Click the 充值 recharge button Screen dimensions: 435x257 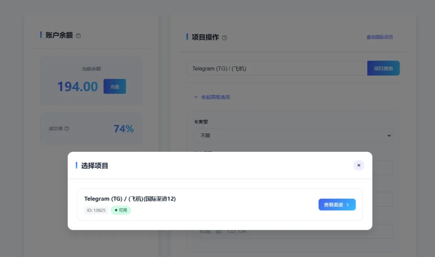point(115,86)
